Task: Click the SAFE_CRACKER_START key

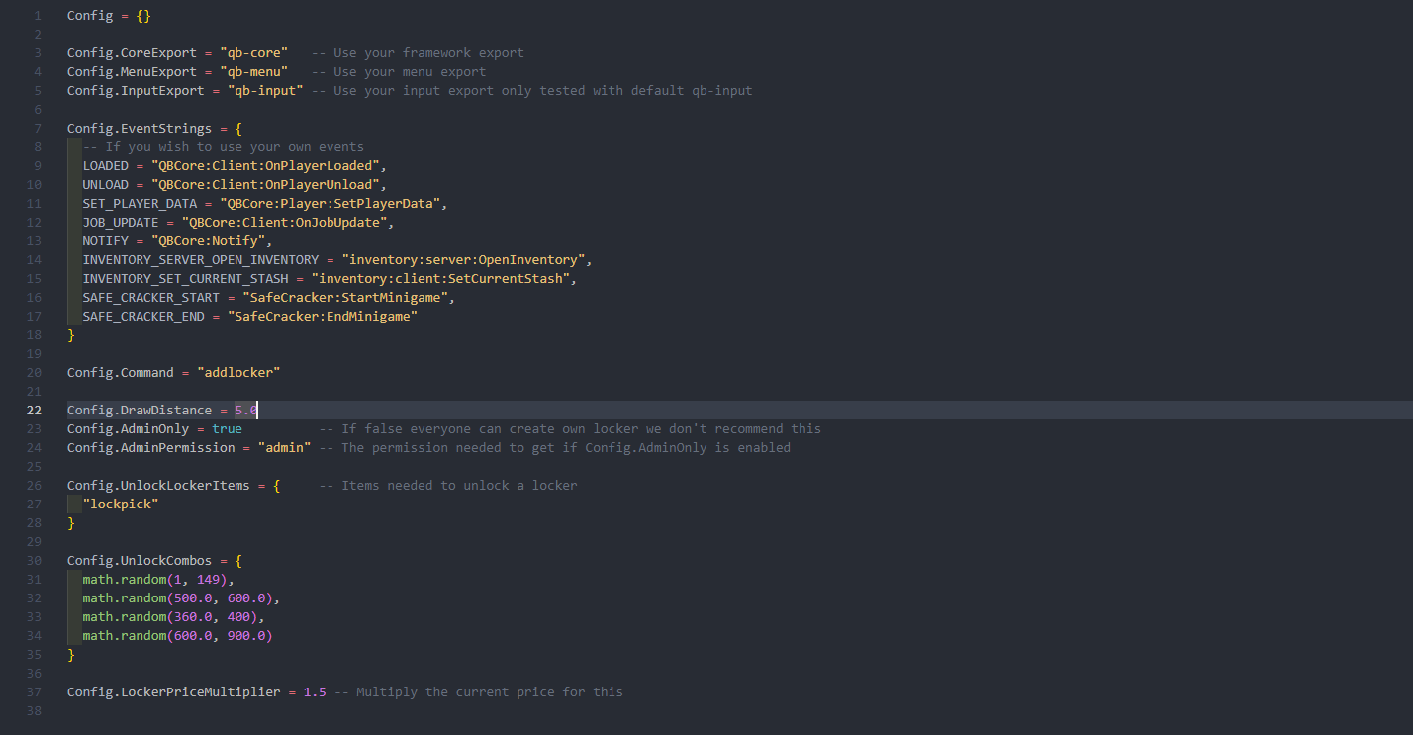Action: coord(151,298)
